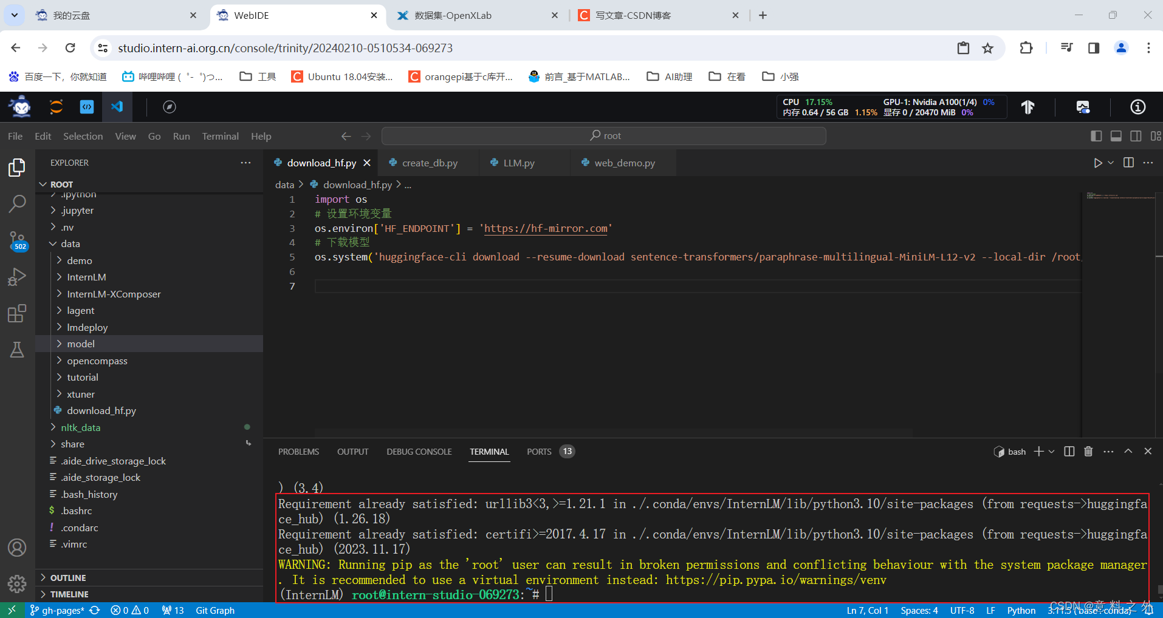Show the PROBLEMS panel tab
The height and width of the screenshot is (618, 1163).
pos(298,452)
